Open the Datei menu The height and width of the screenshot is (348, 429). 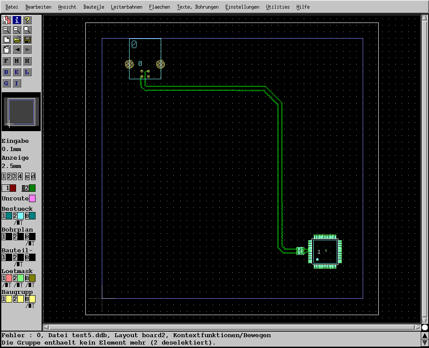click(x=12, y=7)
